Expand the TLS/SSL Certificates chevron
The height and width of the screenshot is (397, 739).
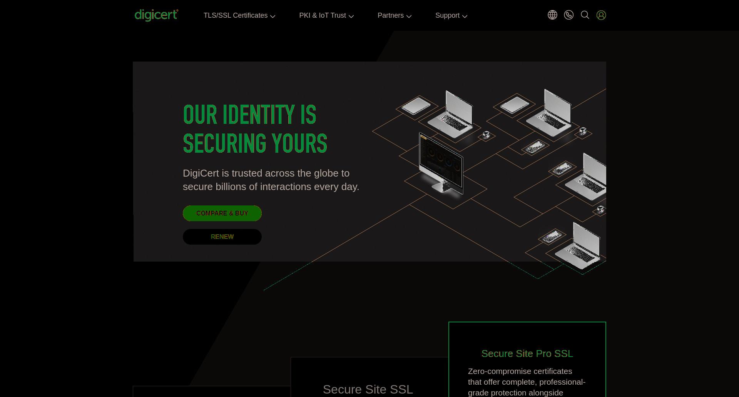pos(273,16)
